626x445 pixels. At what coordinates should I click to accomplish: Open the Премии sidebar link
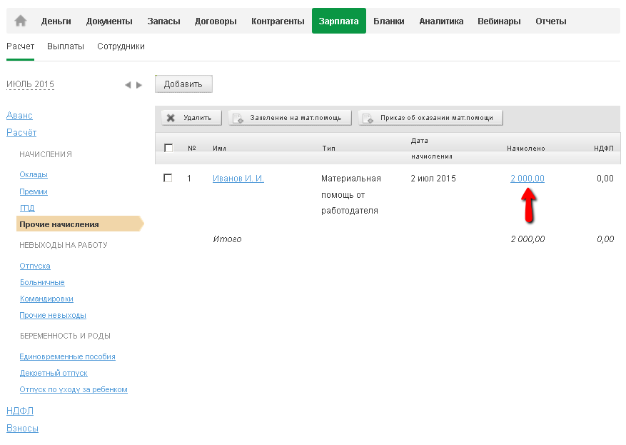34,191
